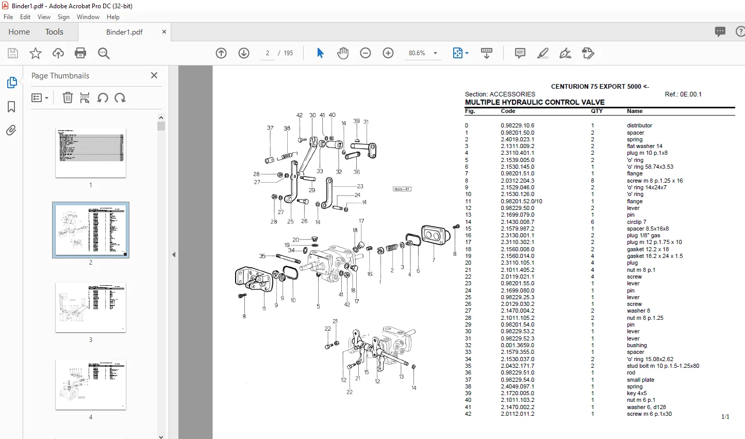
Task: Select page 2 thumbnail
Action: (x=91, y=230)
